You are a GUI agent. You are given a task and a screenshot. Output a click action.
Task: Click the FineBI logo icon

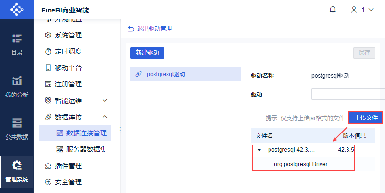click(x=16, y=9)
